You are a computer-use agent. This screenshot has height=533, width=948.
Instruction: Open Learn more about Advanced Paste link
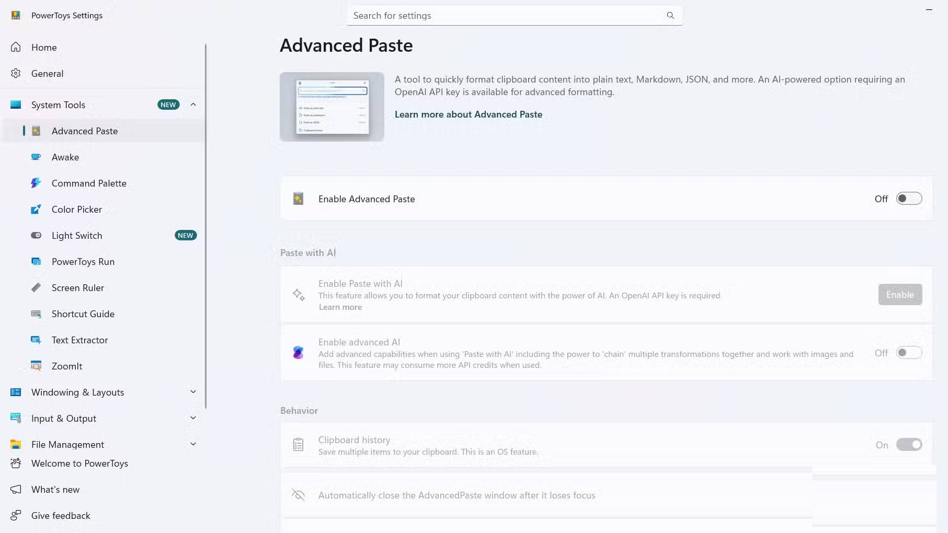pyautogui.click(x=469, y=114)
